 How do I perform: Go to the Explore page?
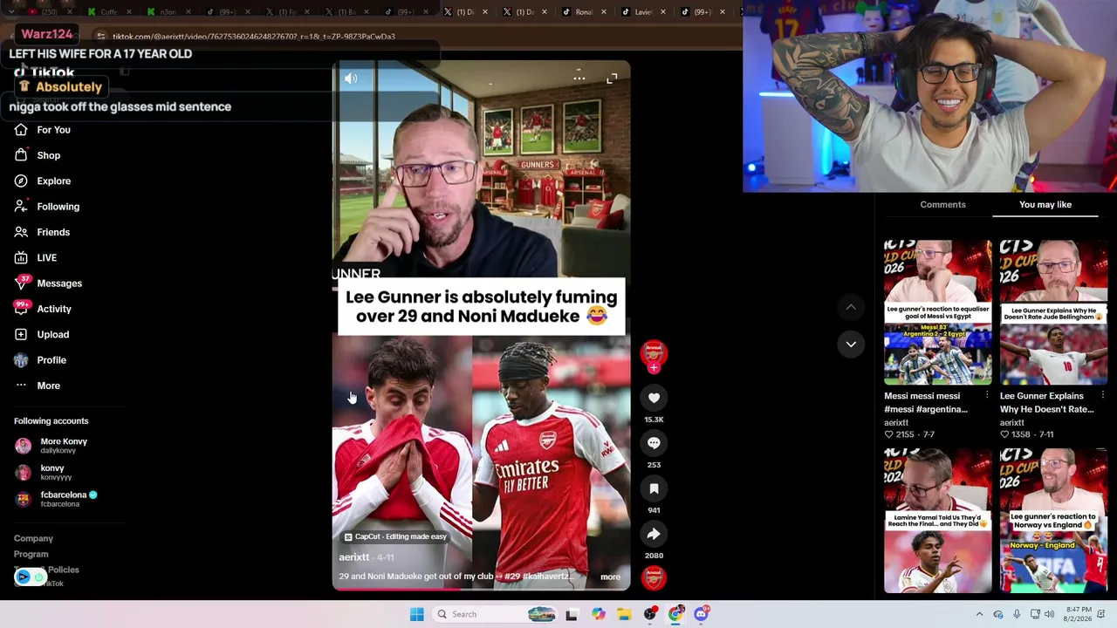click(x=42, y=181)
